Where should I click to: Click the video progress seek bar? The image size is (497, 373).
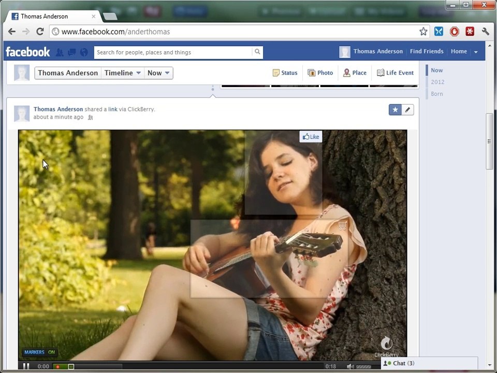click(188, 367)
